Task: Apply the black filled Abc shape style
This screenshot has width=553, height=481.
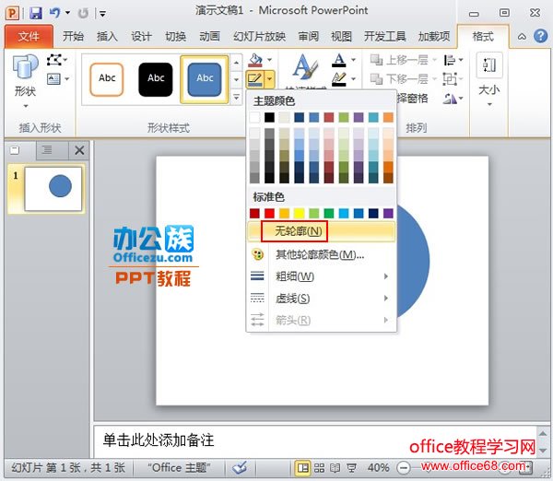Action: 156,79
